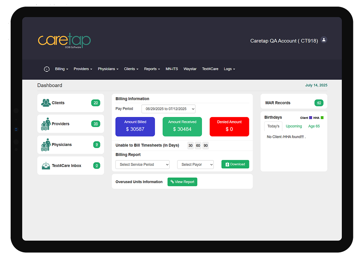The height and width of the screenshot is (263, 362).
Task: Expand the Reports menu
Action: 152,69
